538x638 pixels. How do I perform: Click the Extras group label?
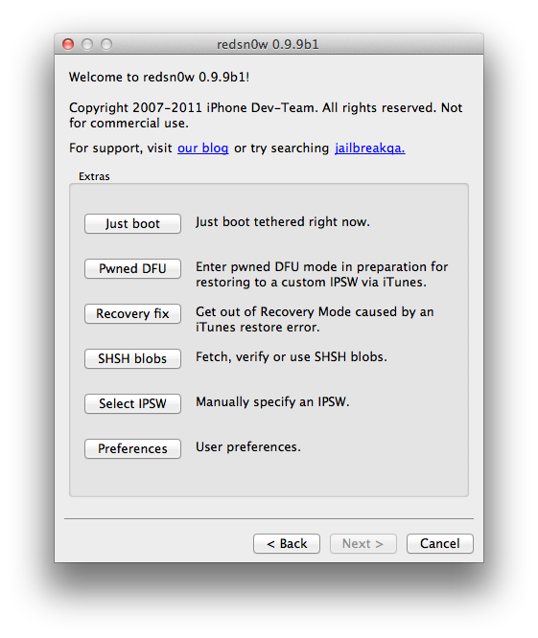[94, 176]
